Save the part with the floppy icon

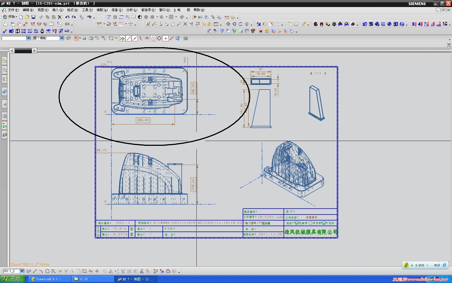coord(33,17)
